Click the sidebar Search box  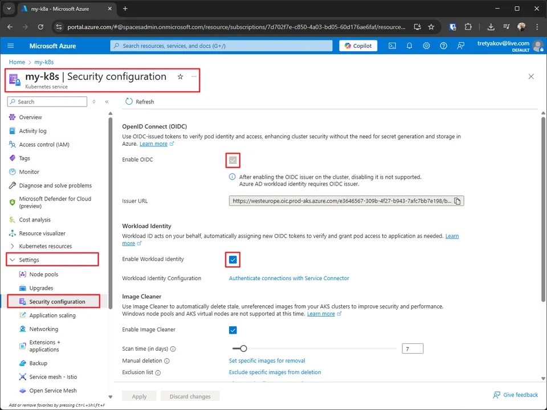[47, 101]
